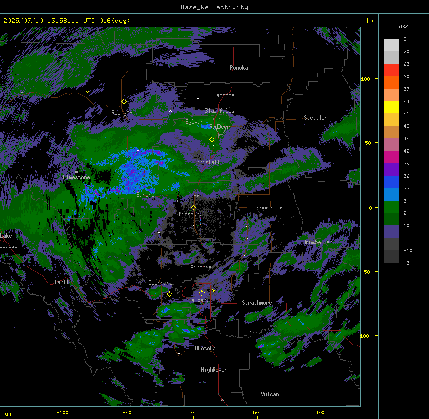Click the white plus marker east of ThreeHills
This screenshot has height=419, width=429.
305,187
